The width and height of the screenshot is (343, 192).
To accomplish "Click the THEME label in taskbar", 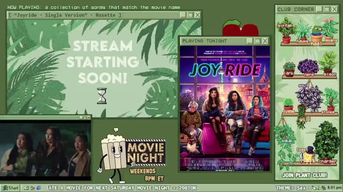I will coord(285,188).
